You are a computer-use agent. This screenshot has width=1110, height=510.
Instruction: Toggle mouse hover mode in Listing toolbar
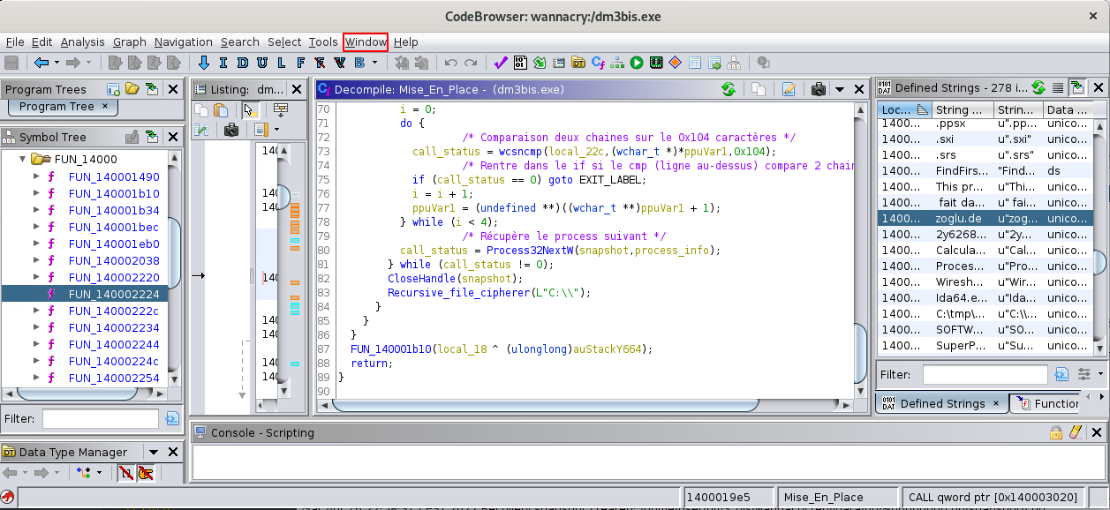coord(250,110)
